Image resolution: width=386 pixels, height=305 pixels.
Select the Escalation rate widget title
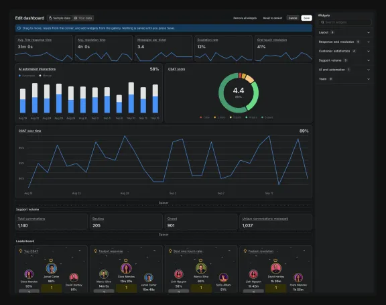208,40
